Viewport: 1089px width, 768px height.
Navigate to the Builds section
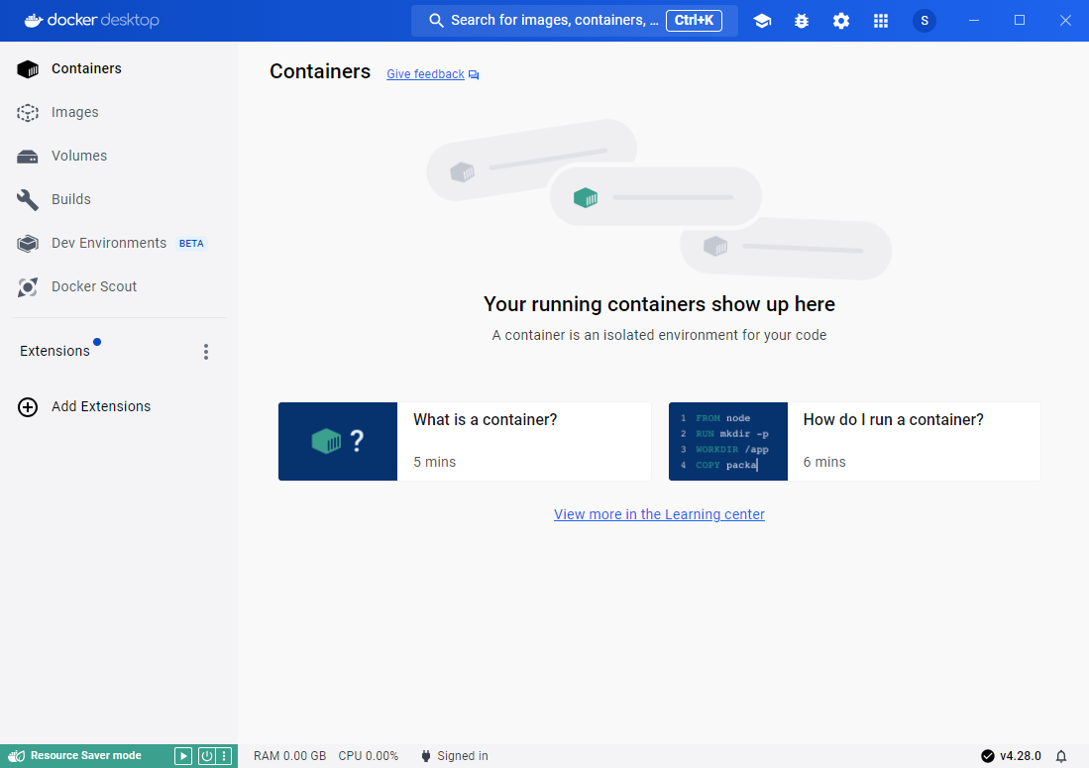[70, 200]
